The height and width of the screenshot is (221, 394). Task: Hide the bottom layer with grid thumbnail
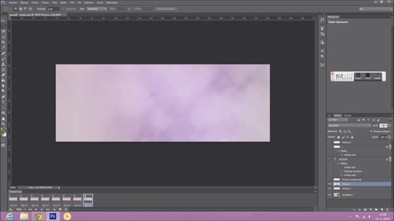[x=330, y=195]
